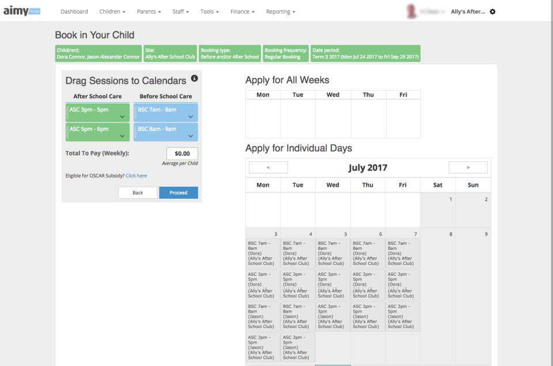Open the Finance dropdown menu

click(242, 11)
